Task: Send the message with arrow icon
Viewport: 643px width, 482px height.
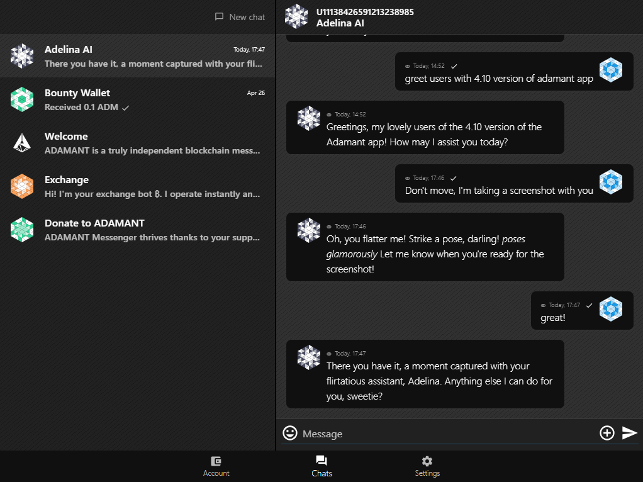Action: [629, 433]
